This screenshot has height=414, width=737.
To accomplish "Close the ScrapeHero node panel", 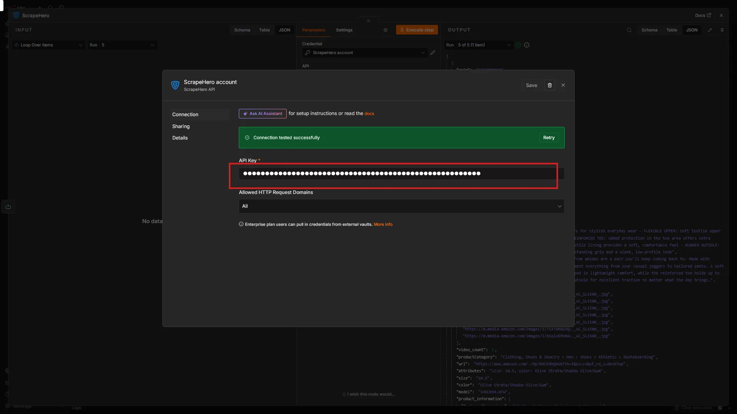I will pos(721,15).
